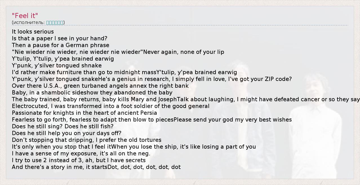The width and height of the screenshot is (360, 185).
Task: Click the line beginning "Electrocuted, I was transformed"
Action: pyautogui.click(x=110, y=106)
